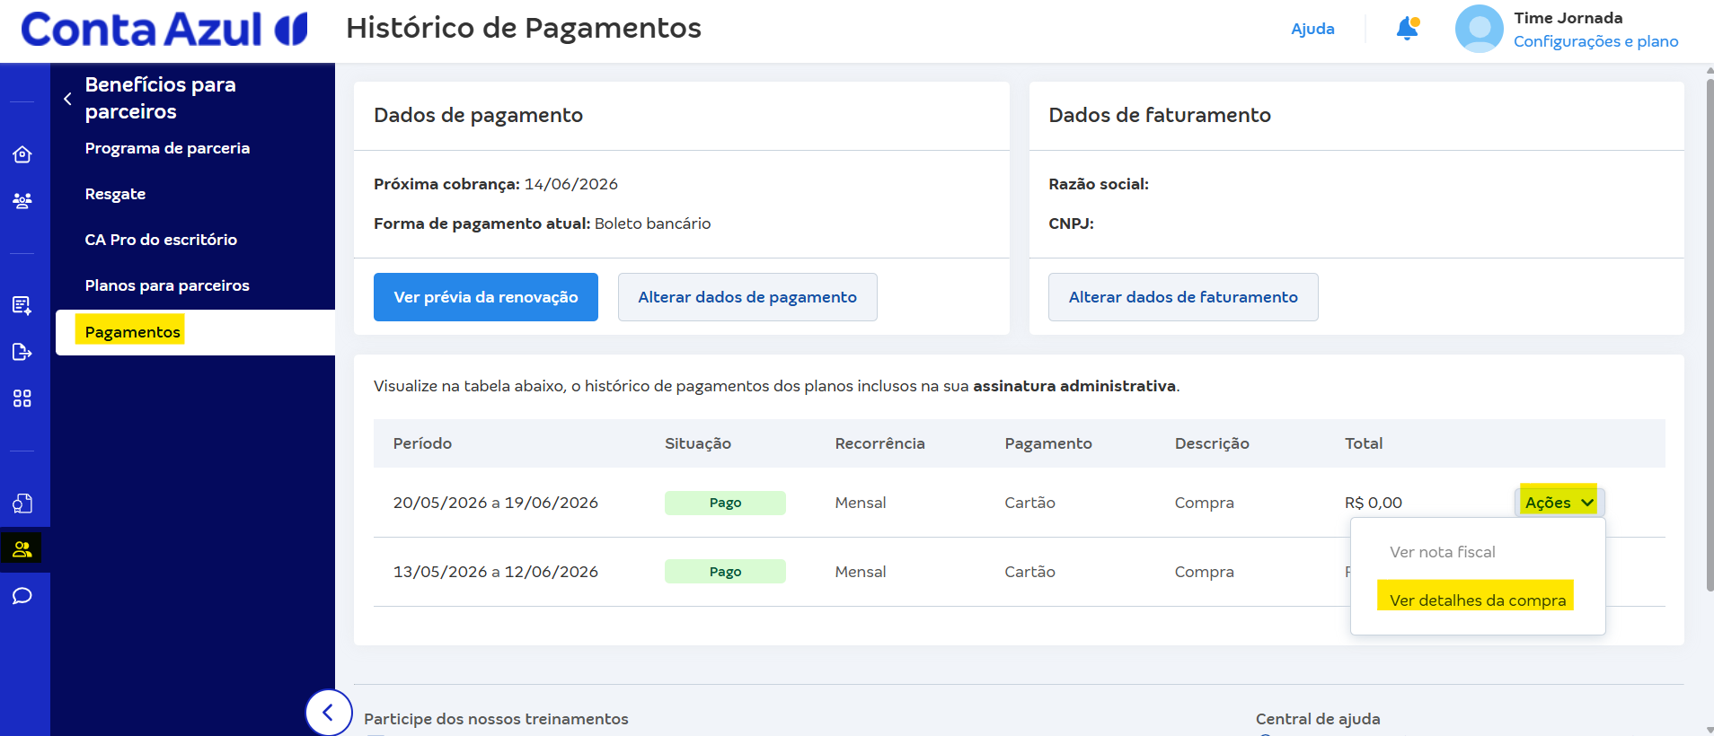
Task: Click the Situação column header
Action: tap(698, 443)
